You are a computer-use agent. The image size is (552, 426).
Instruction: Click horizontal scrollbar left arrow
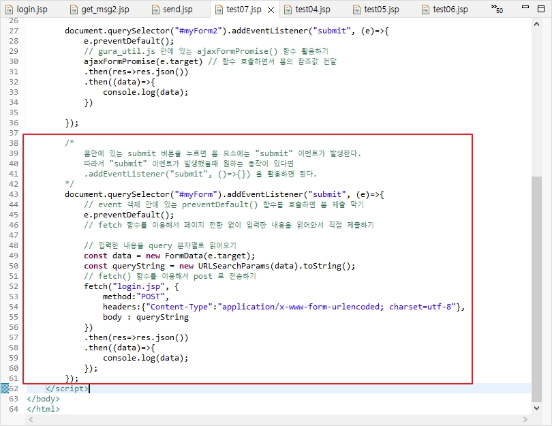(31, 419)
